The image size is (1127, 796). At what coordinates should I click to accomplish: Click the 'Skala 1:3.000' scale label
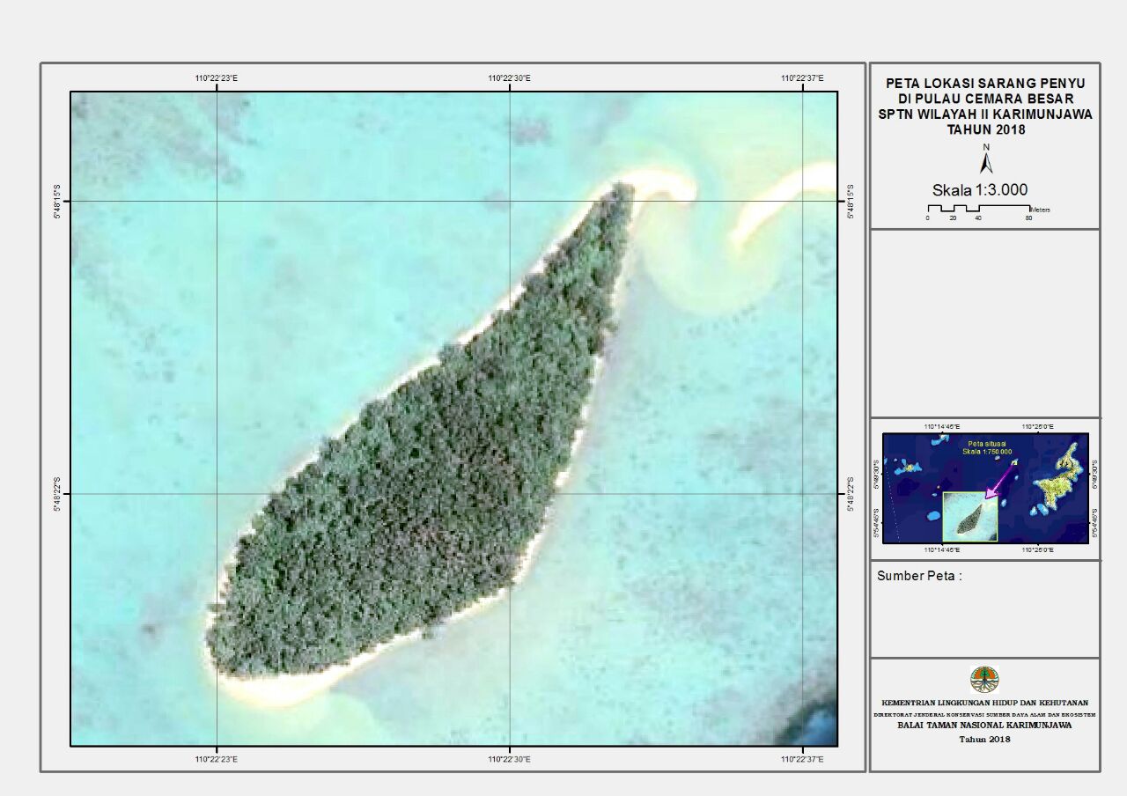pos(980,189)
